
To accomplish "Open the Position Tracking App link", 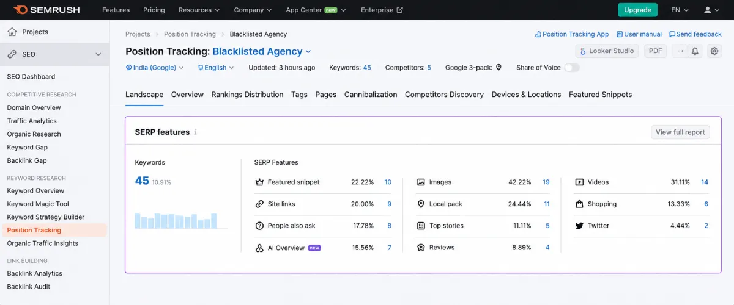I will tap(572, 34).
